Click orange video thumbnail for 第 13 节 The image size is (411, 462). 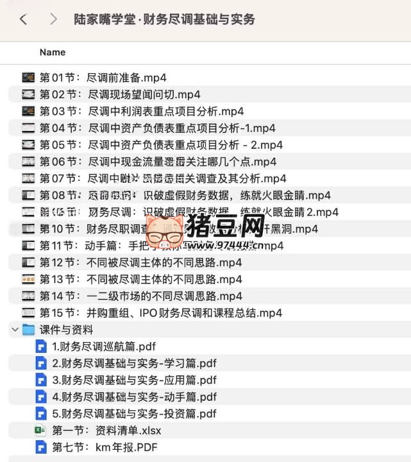point(28,279)
